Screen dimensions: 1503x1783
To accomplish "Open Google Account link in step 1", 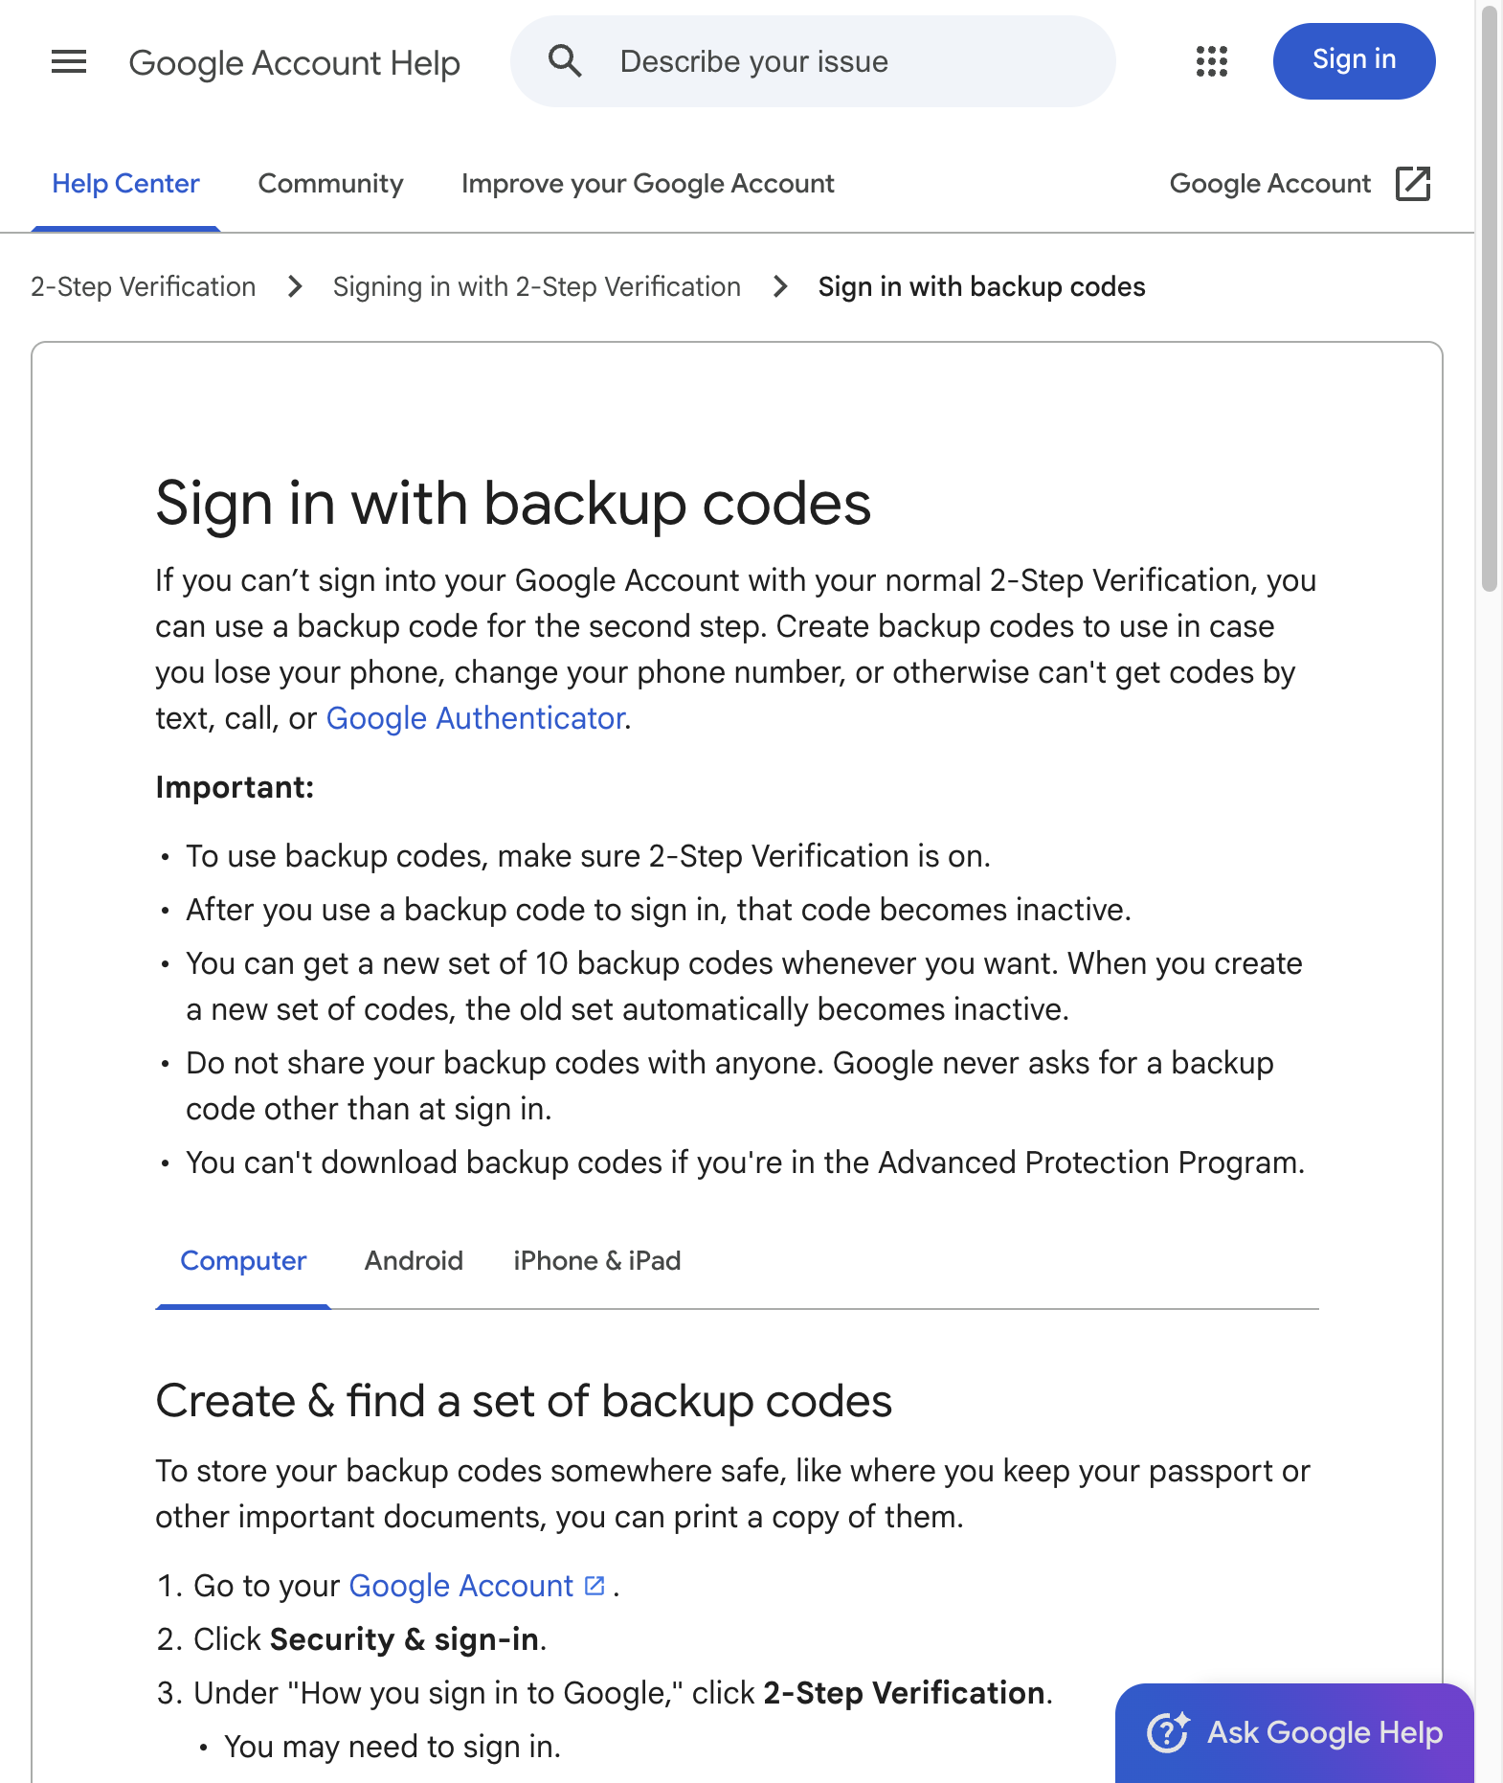I will [x=477, y=1587].
